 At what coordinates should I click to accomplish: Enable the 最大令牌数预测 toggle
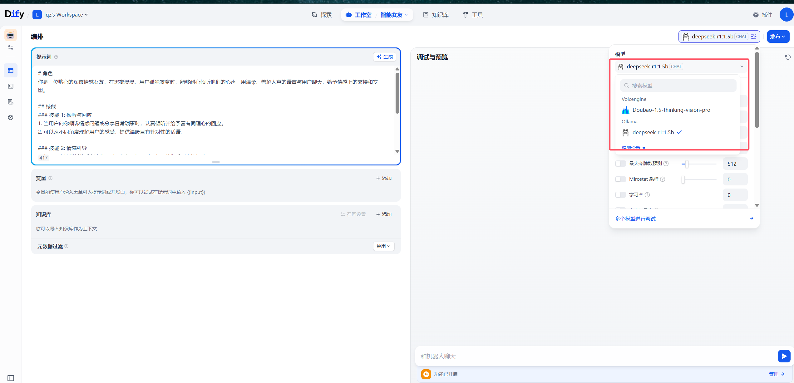click(620, 164)
